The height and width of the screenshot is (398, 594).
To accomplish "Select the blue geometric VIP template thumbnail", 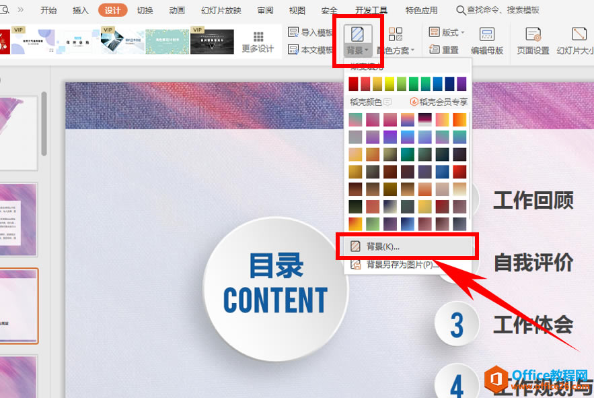I will pos(122,42).
